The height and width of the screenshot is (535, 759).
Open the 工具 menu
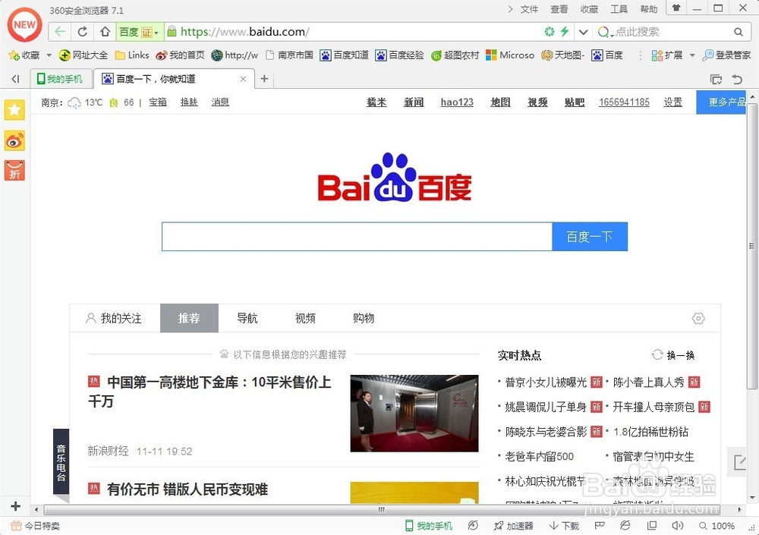[619, 9]
